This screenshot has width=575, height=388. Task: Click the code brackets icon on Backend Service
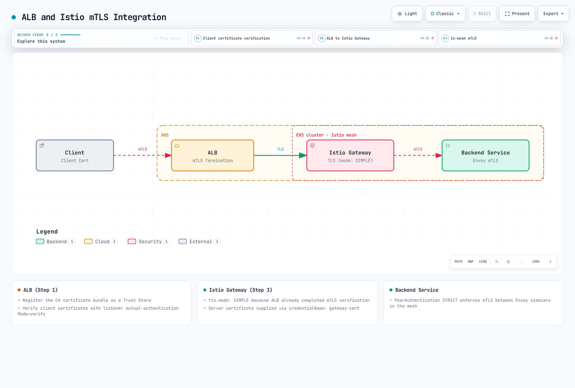[x=448, y=145]
